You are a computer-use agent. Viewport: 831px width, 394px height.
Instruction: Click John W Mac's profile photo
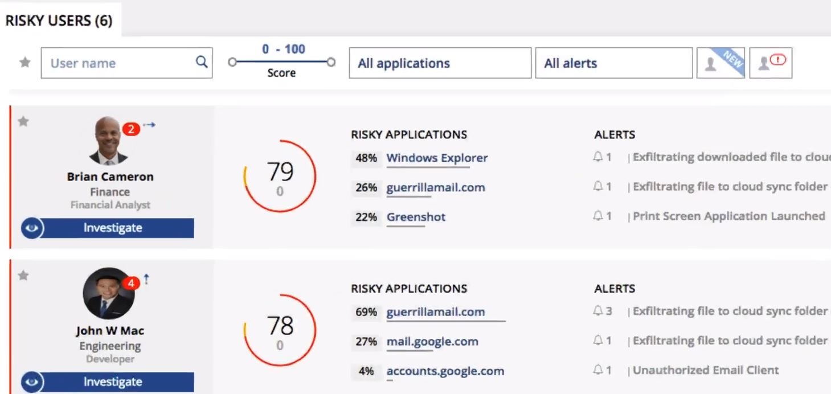(108, 294)
